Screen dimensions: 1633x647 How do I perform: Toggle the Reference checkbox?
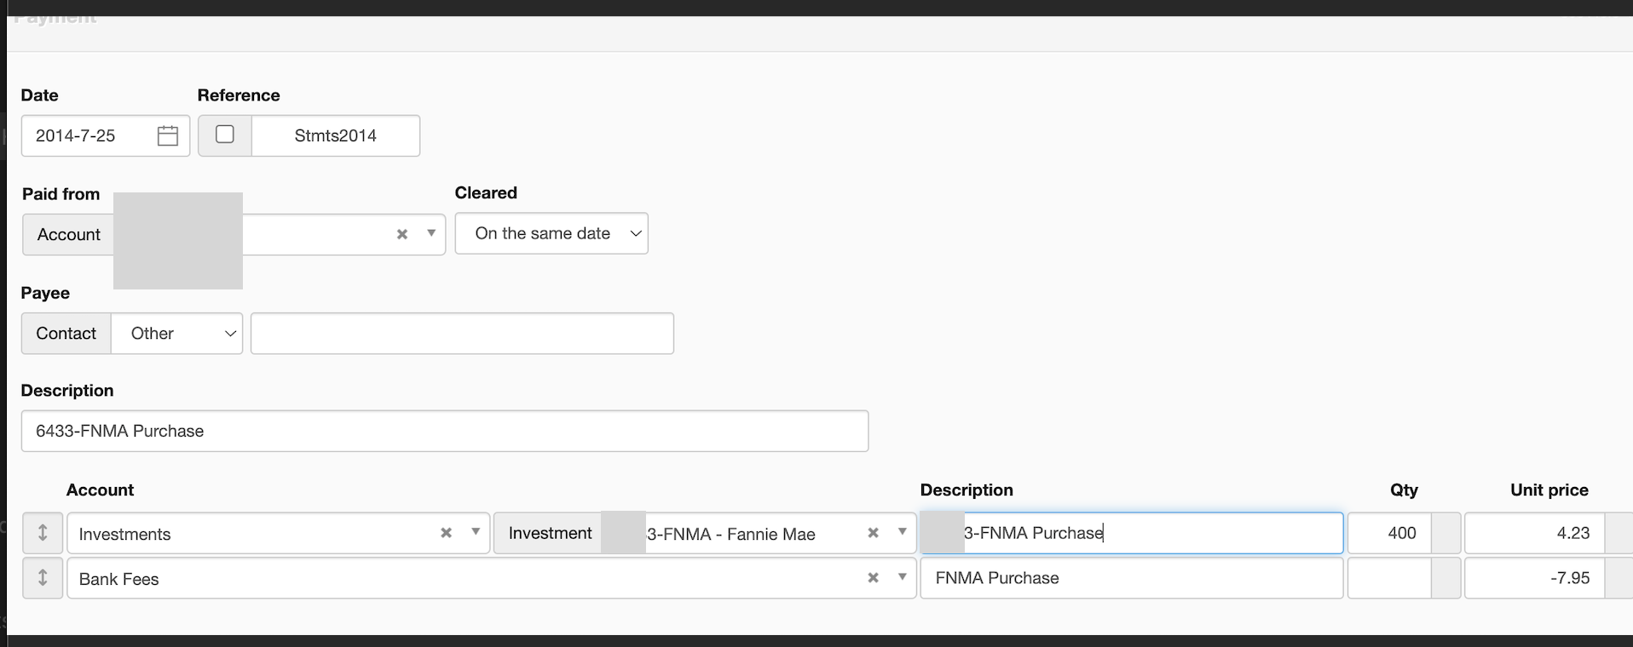[225, 135]
